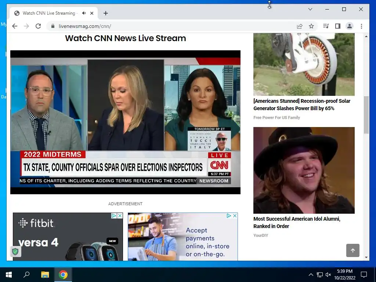The height and width of the screenshot is (282, 376).
Task: Bookmark this tab with the star icon
Action: 311,26
